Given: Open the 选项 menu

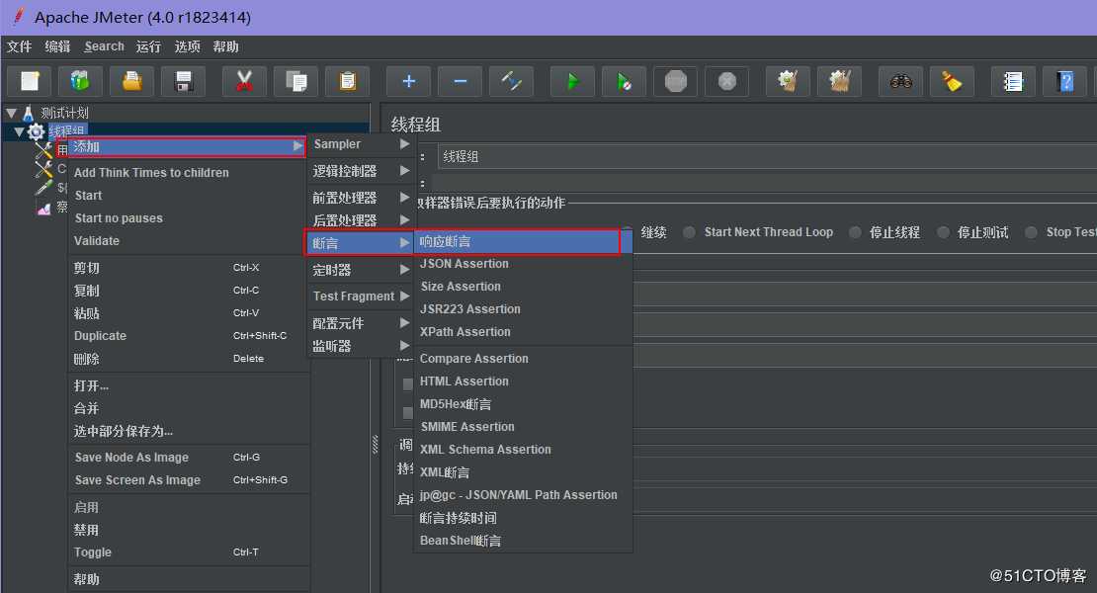Looking at the screenshot, I should click(x=187, y=46).
